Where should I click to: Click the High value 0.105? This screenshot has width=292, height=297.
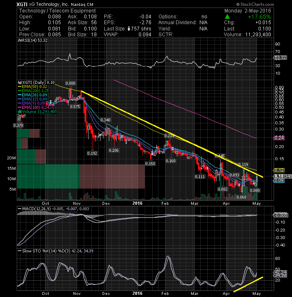tap(54, 23)
